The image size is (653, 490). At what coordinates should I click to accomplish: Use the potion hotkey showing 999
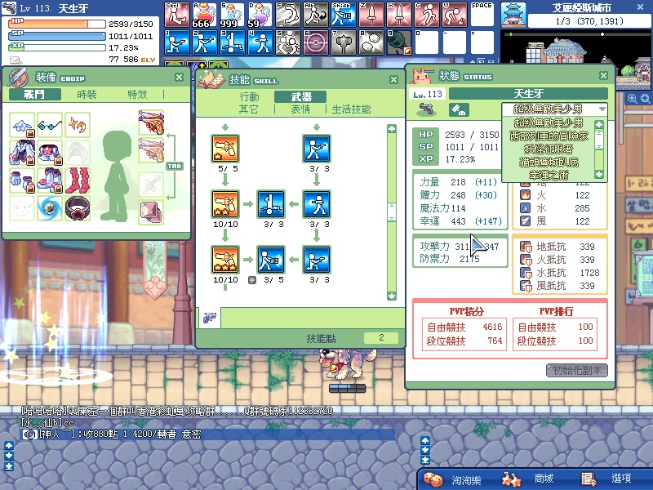[x=232, y=15]
